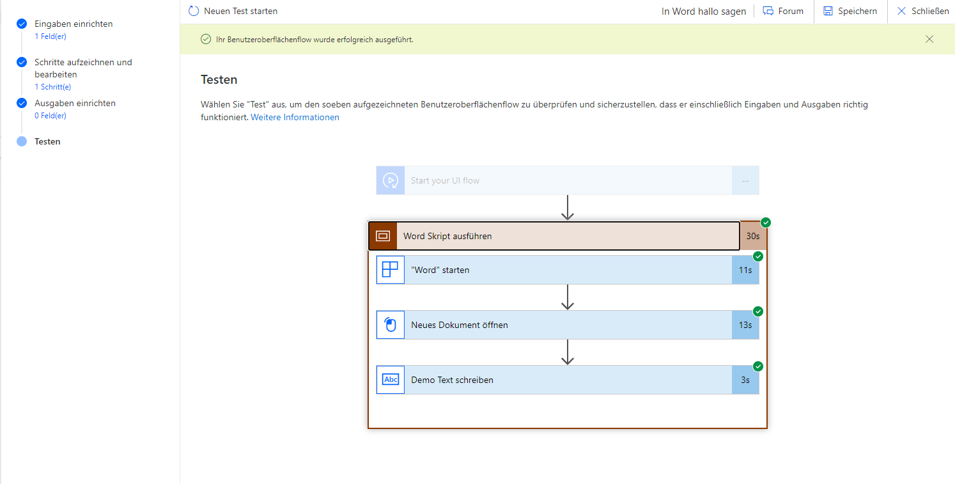Click flow name In Word hallo sagen
The height and width of the screenshot is (484, 955).
point(704,12)
